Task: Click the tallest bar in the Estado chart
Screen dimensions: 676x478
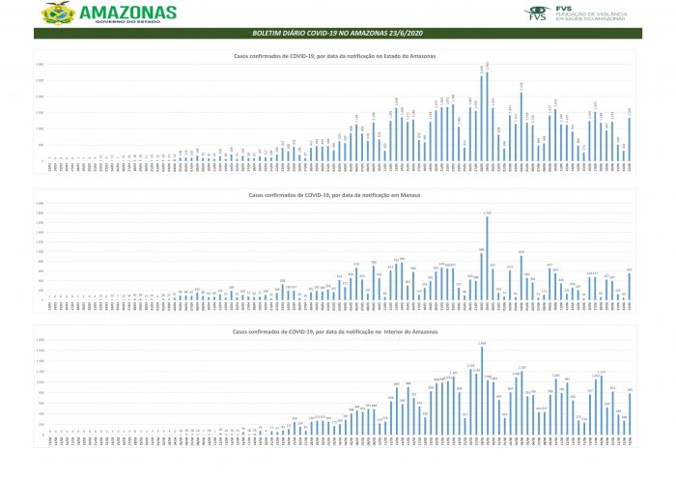Action: [487, 117]
